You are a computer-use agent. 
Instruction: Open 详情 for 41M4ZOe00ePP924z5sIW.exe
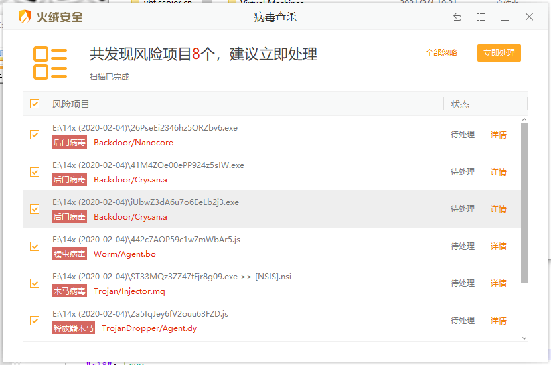(x=499, y=172)
